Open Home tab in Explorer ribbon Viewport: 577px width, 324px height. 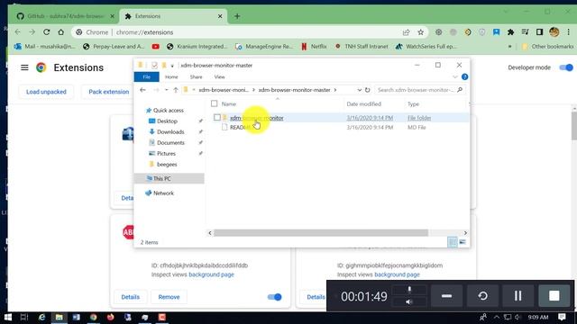(x=171, y=76)
